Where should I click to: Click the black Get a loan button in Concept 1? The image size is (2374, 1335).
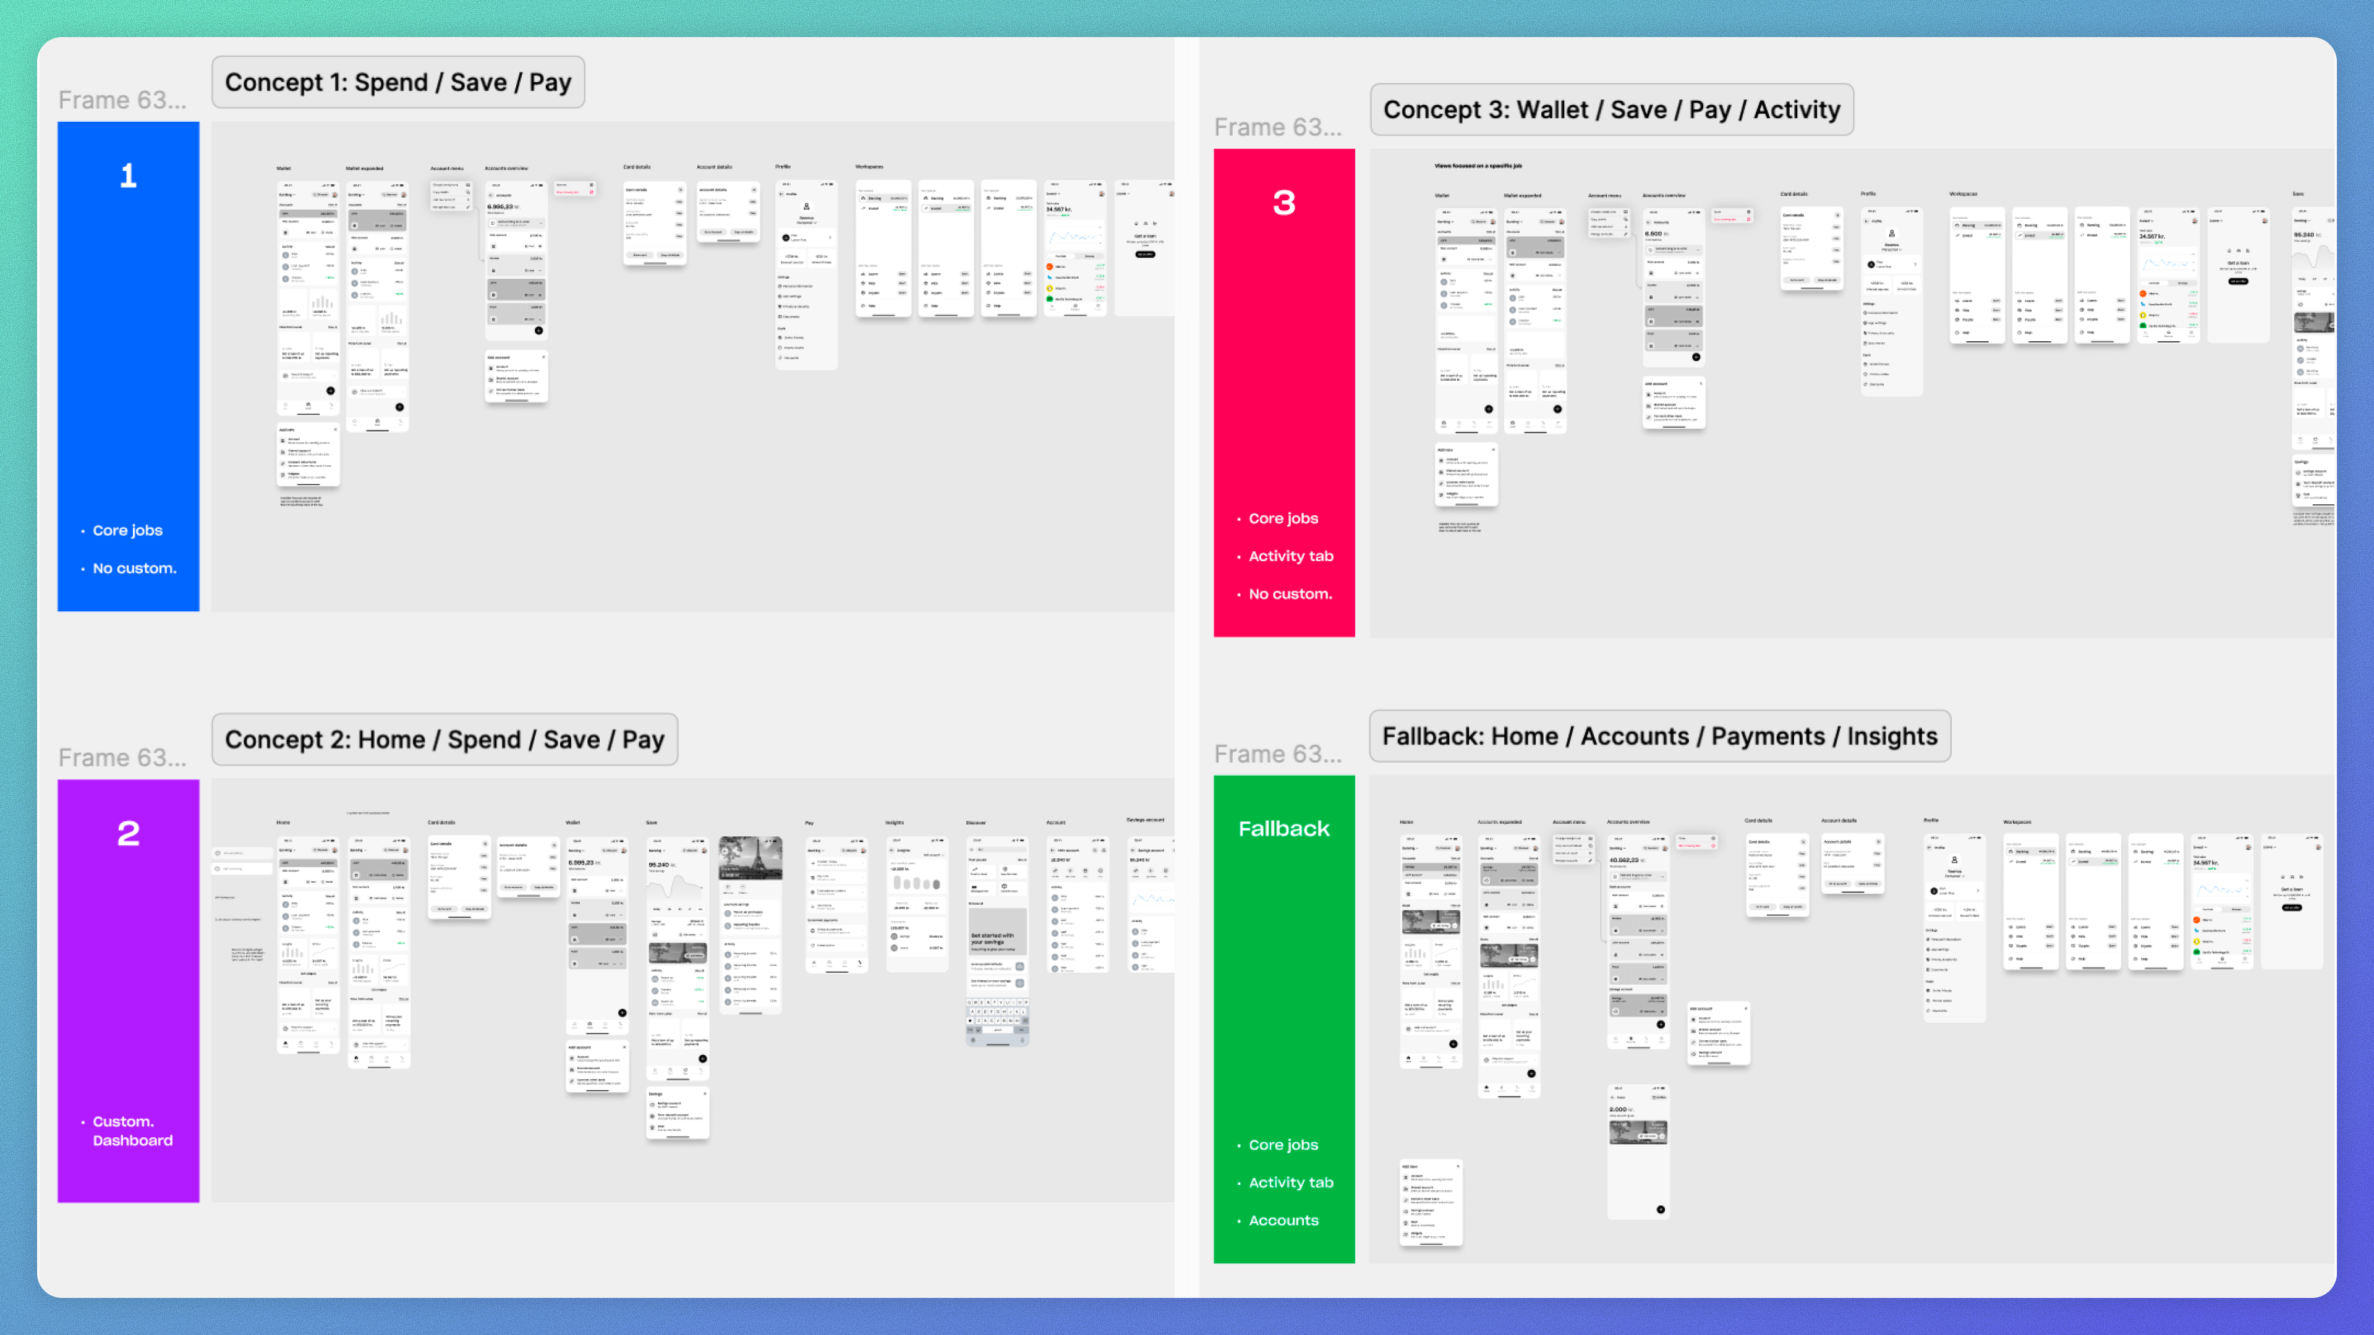pos(1144,254)
